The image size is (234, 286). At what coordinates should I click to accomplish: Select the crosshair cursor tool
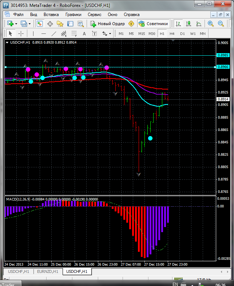tap(21, 33)
